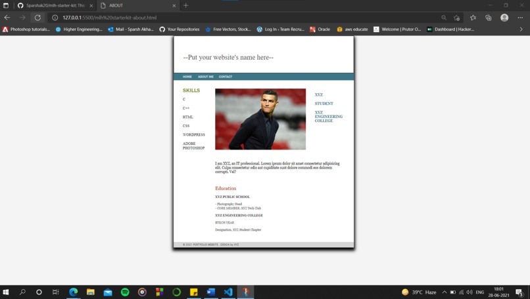Open the Log In Team Recru bookmark
This screenshot has height=299, width=530.
281,30
